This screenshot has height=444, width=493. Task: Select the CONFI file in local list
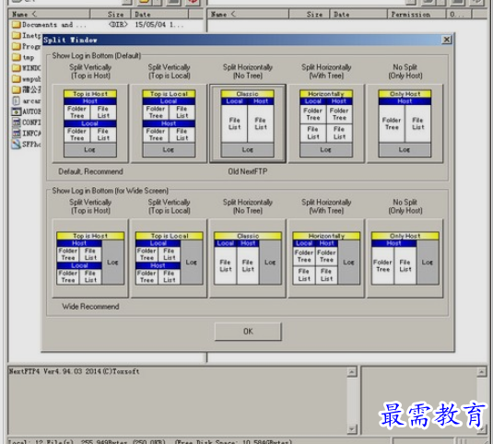pyautogui.click(x=27, y=123)
